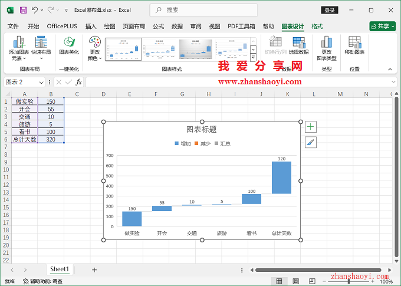The width and height of the screenshot is (401, 286).
Task: Toggle the 汇总 legend entry in chart
Action: point(222,143)
